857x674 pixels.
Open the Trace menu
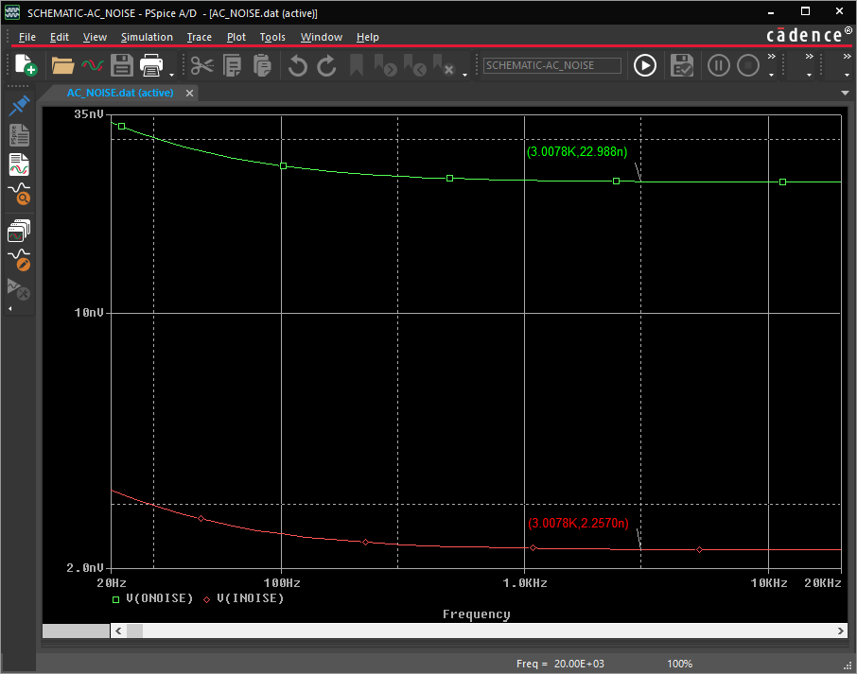coord(199,37)
